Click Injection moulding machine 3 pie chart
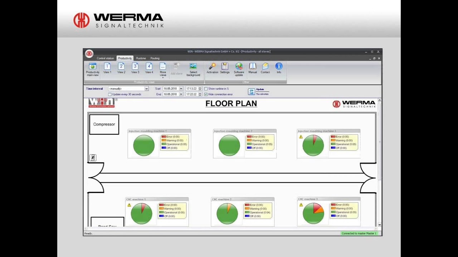This screenshot has height=257, width=458. point(313,145)
